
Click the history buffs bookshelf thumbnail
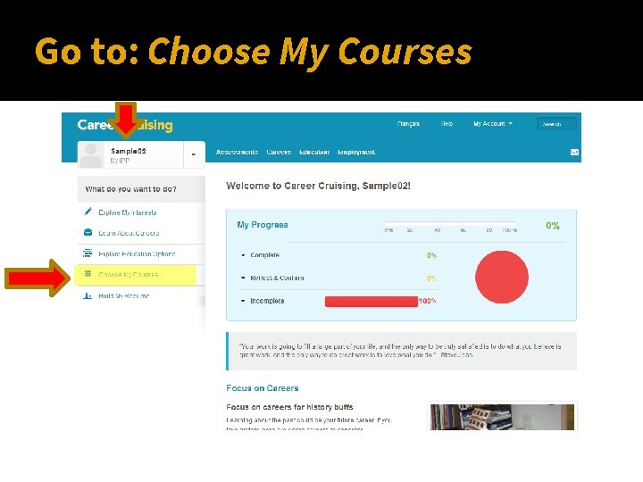pyautogui.click(x=502, y=417)
